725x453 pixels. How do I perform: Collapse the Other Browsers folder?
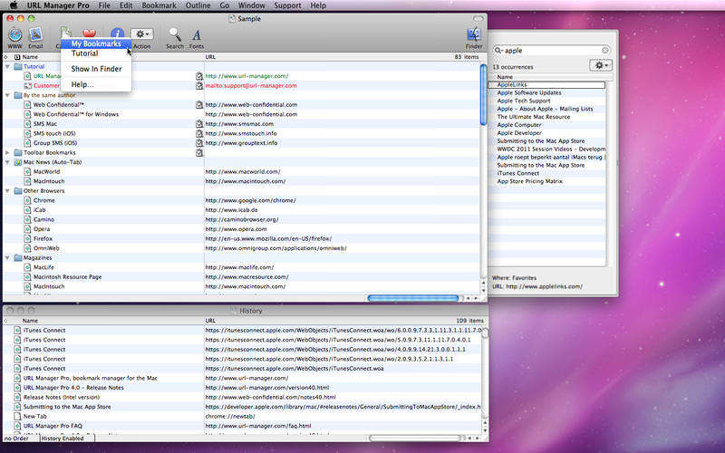[7, 191]
